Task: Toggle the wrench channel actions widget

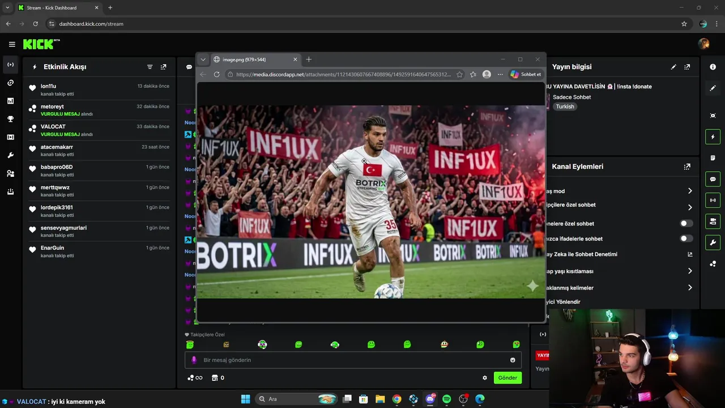Action: [713, 243]
